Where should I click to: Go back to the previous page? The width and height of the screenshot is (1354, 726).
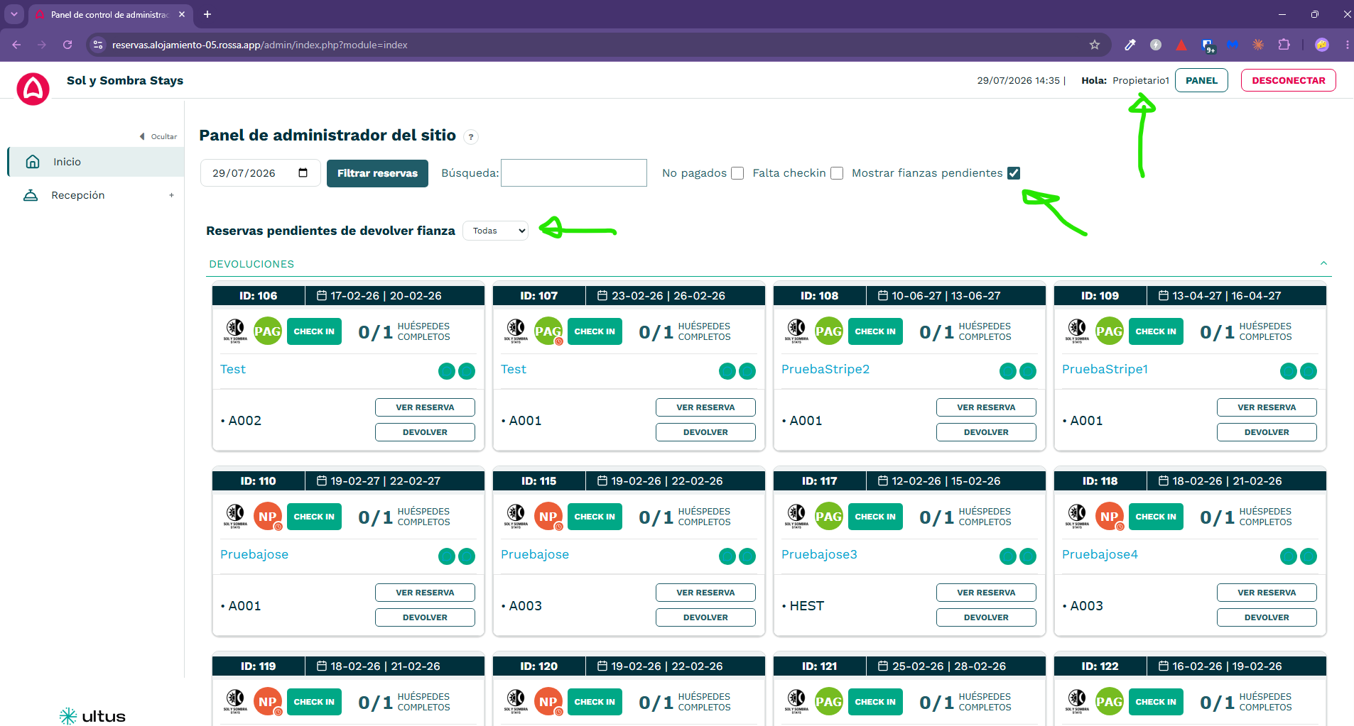(x=16, y=45)
